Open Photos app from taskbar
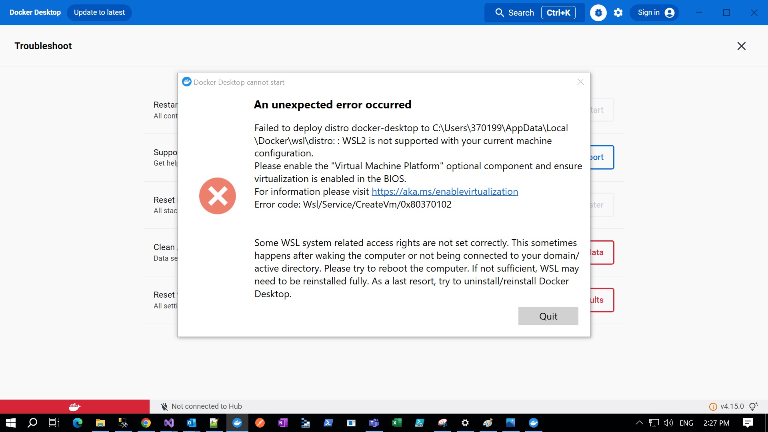 511,423
